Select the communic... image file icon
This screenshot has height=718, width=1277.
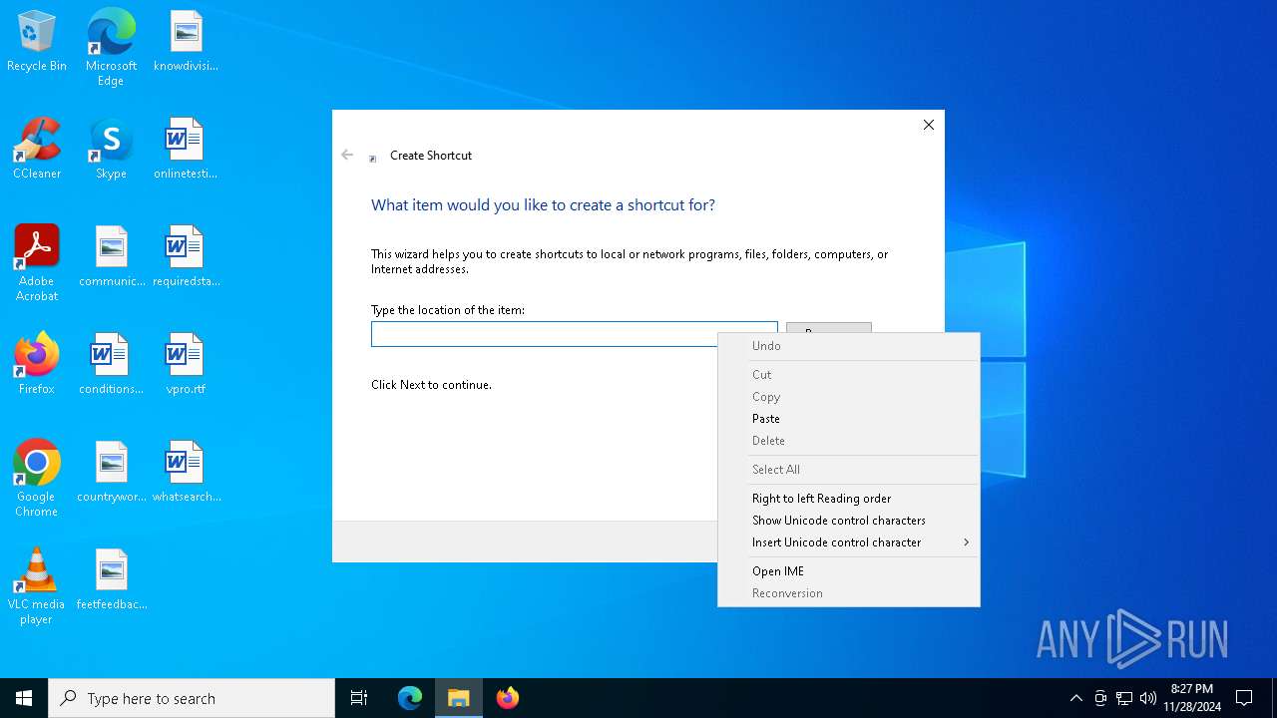(112, 257)
